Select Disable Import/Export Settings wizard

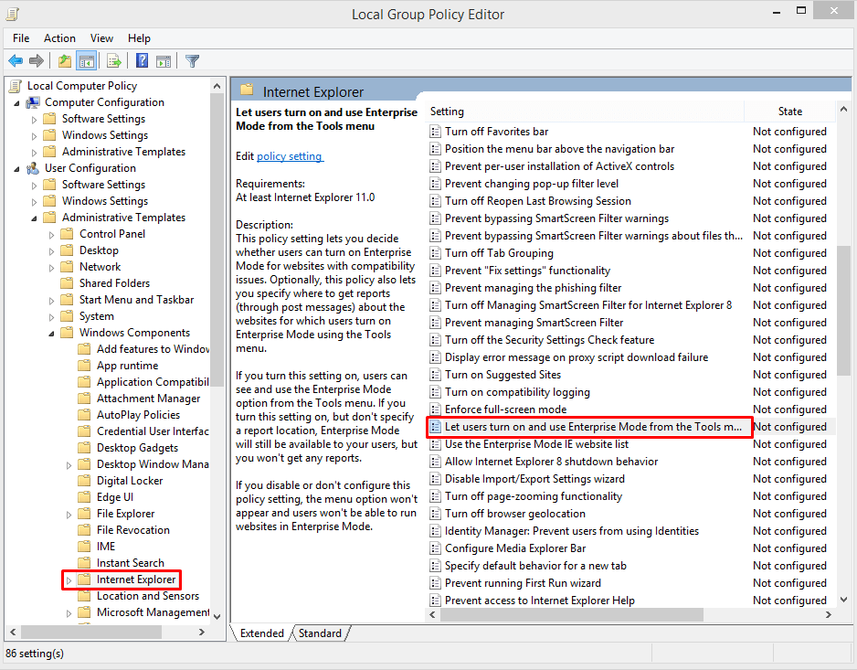(x=534, y=479)
